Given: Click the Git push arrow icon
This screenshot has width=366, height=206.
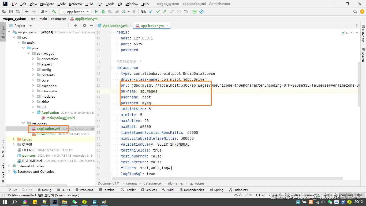Looking at the screenshot, I should pos(165,12).
